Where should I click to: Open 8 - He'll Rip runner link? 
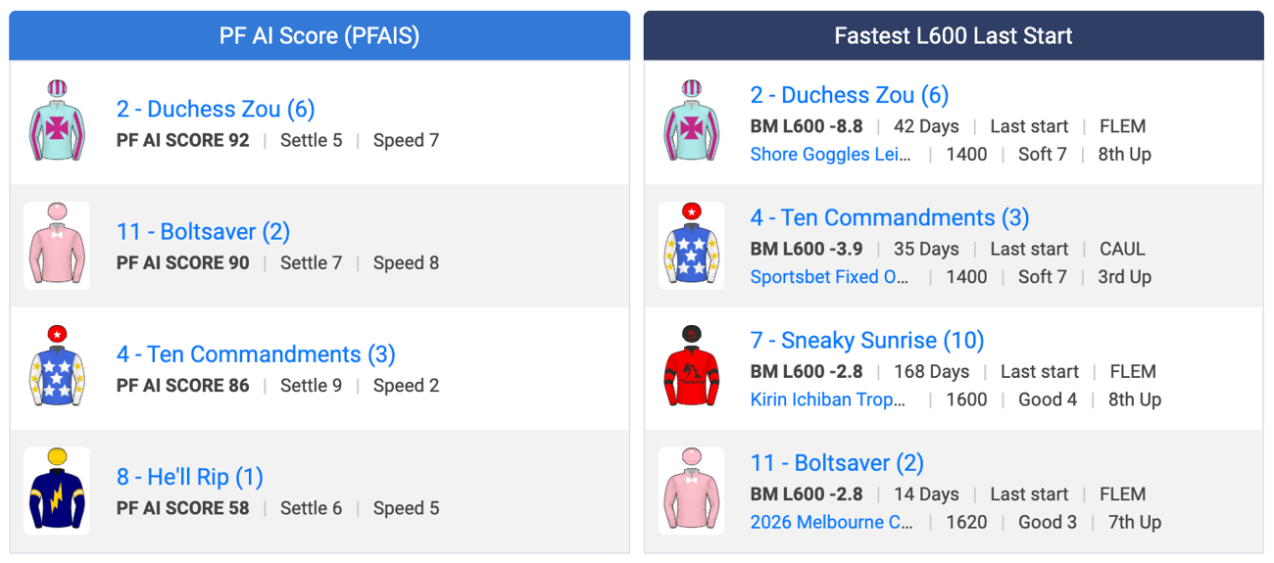(x=190, y=477)
